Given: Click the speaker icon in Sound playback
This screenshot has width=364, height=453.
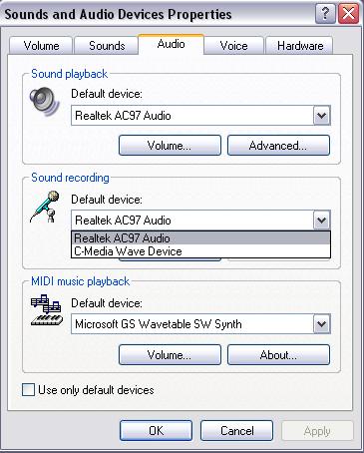Looking at the screenshot, I should 44,102.
